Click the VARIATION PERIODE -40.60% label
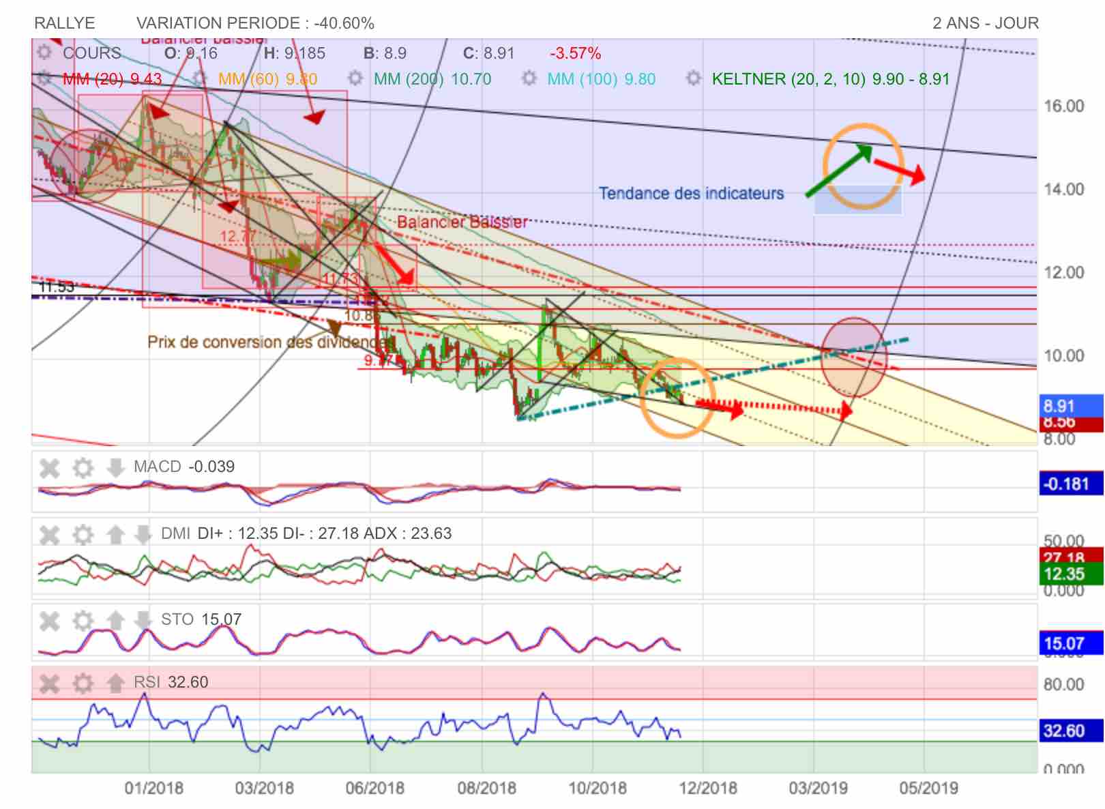Screen dimensions: 1105x809 (255, 23)
